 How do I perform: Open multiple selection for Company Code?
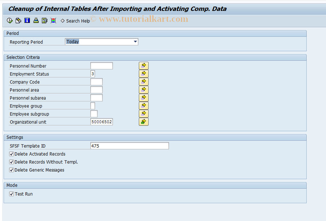(144, 81)
